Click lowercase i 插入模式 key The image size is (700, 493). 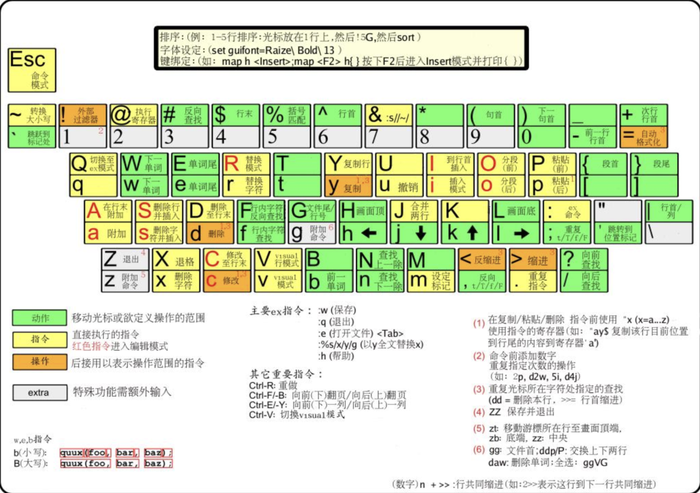click(450, 185)
